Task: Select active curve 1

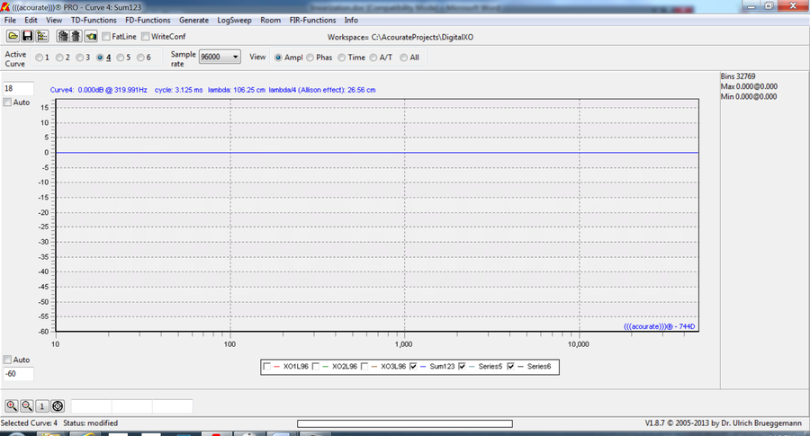Action: pyautogui.click(x=40, y=58)
